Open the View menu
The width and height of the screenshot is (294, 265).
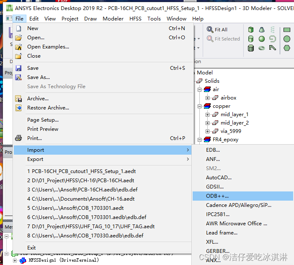pos(50,19)
